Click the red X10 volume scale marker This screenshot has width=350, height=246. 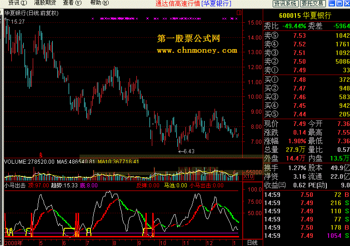coord(248,176)
